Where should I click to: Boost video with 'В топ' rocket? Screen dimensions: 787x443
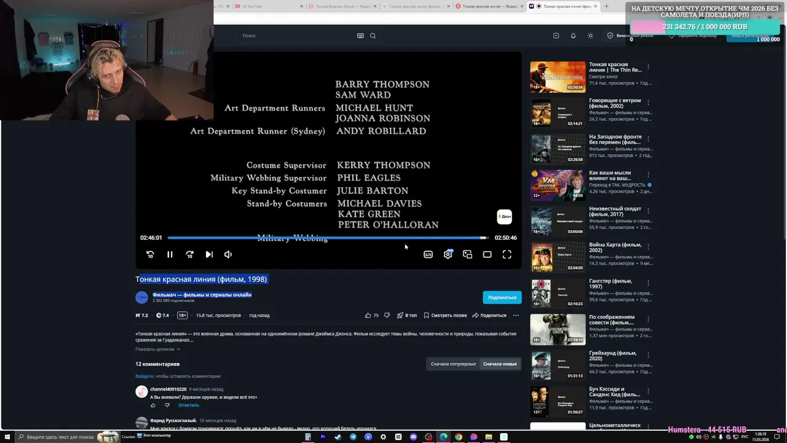[406, 315]
